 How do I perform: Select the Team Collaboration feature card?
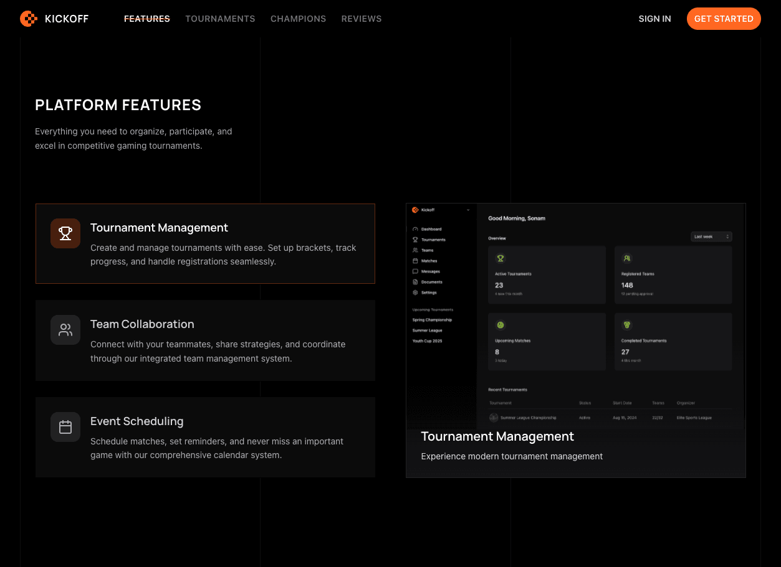[205, 340]
